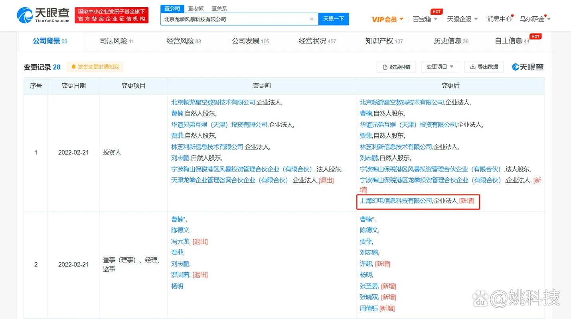Screen dimensions: 571x319
Task: Open 天津龙拳企业管理咨询合伙企业 link
Action: [231, 180]
